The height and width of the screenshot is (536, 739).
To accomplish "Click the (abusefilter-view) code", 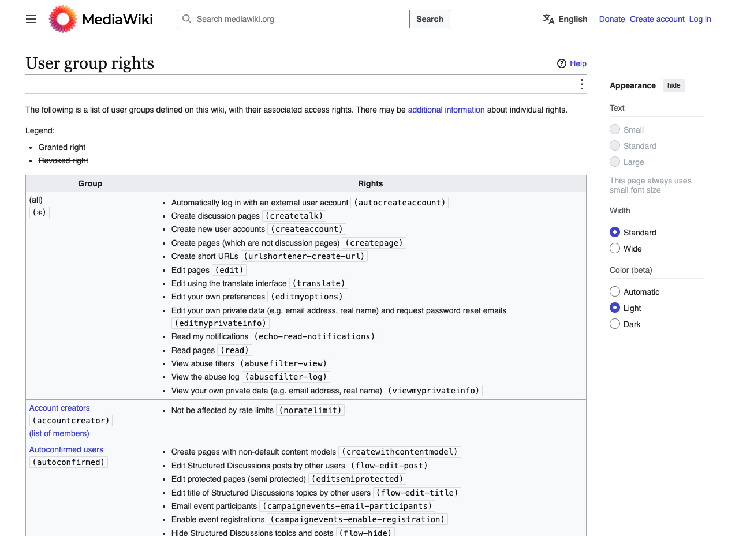I will coord(283,363).
